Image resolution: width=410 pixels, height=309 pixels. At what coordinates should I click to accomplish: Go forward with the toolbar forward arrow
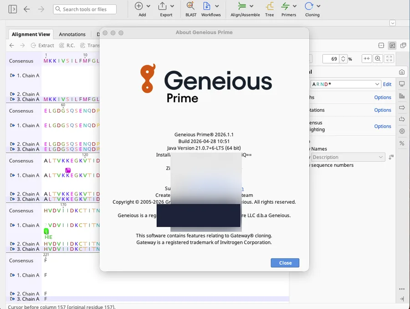pos(41,9)
